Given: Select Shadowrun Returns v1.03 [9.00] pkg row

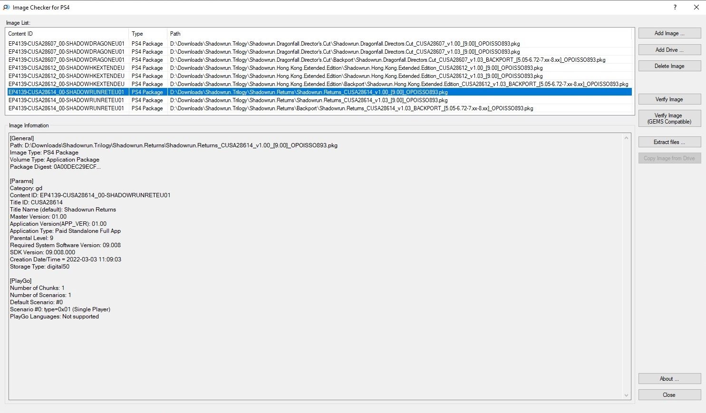Looking at the screenshot, I should (319, 100).
